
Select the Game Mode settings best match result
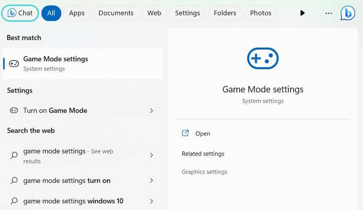point(83,63)
